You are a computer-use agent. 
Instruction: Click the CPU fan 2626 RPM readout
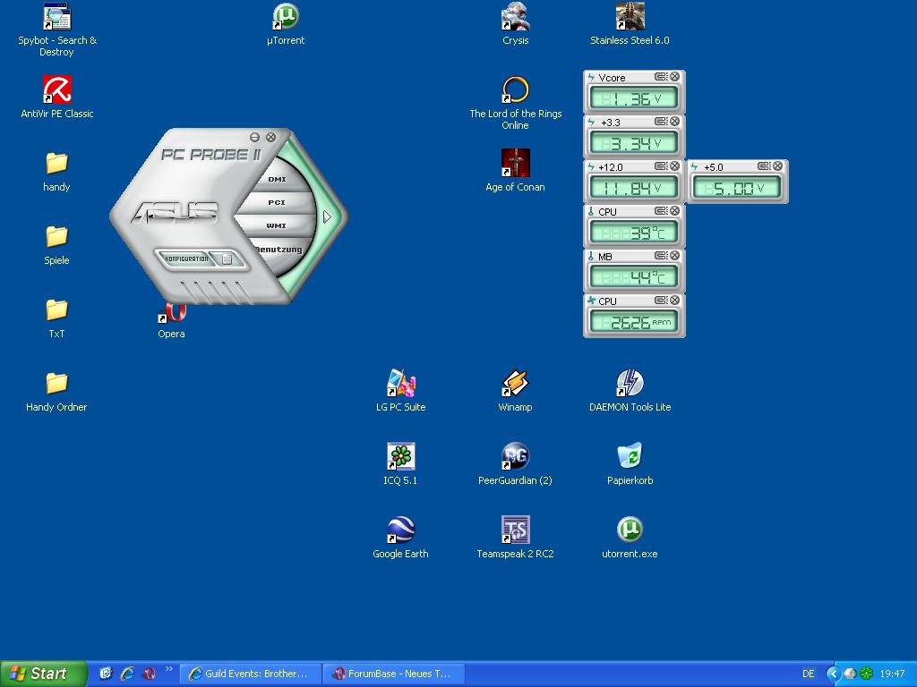pyautogui.click(x=634, y=322)
